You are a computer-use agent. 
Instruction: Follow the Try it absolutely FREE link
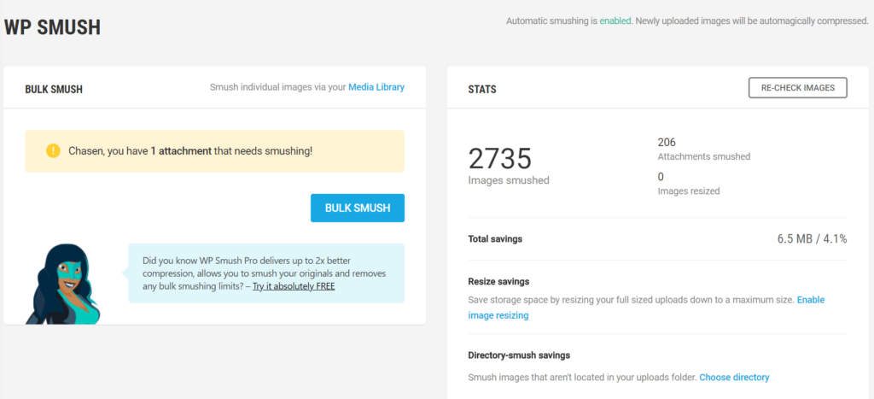294,286
